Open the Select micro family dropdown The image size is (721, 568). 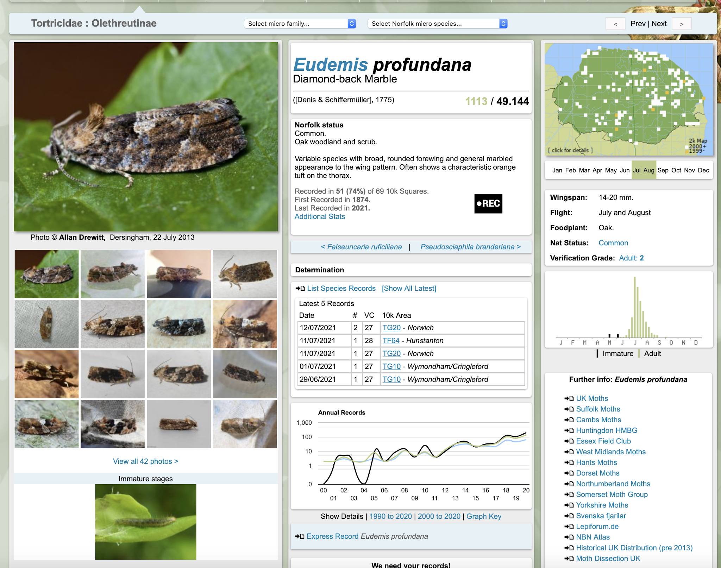(300, 24)
